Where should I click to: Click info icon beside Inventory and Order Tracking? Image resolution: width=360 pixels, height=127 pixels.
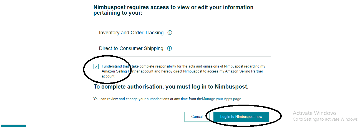click(170, 33)
